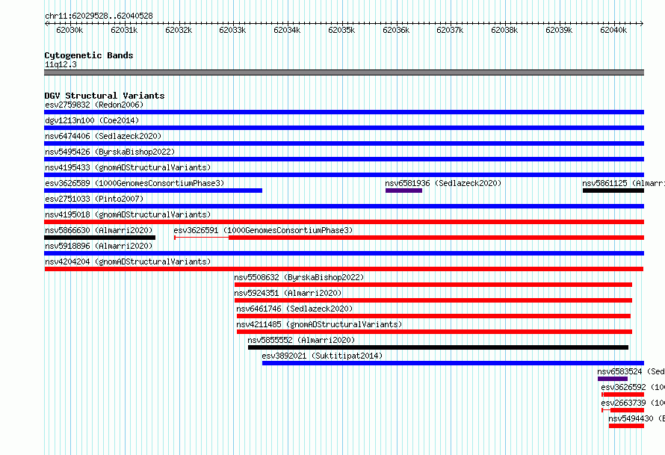Image resolution: width=665 pixels, height=455 pixels.
Task: Click the blue bar under nsv5495426
Action: pos(344,159)
